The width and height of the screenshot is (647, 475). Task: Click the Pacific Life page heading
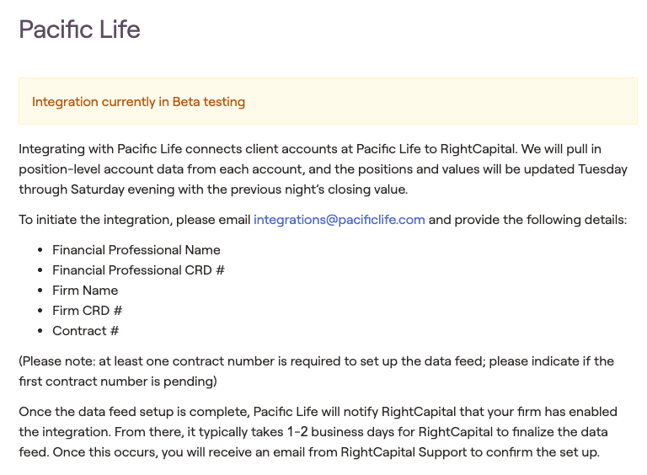[x=79, y=30]
